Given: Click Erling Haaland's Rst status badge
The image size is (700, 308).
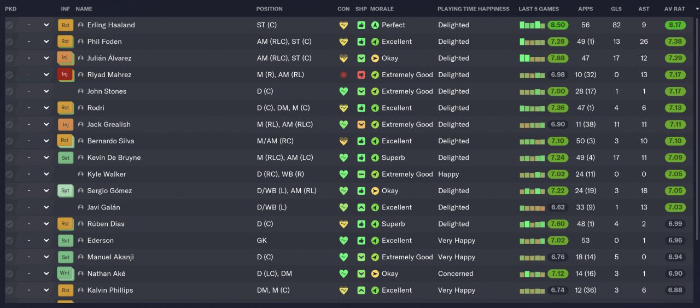Looking at the screenshot, I should (x=65, y=25).
